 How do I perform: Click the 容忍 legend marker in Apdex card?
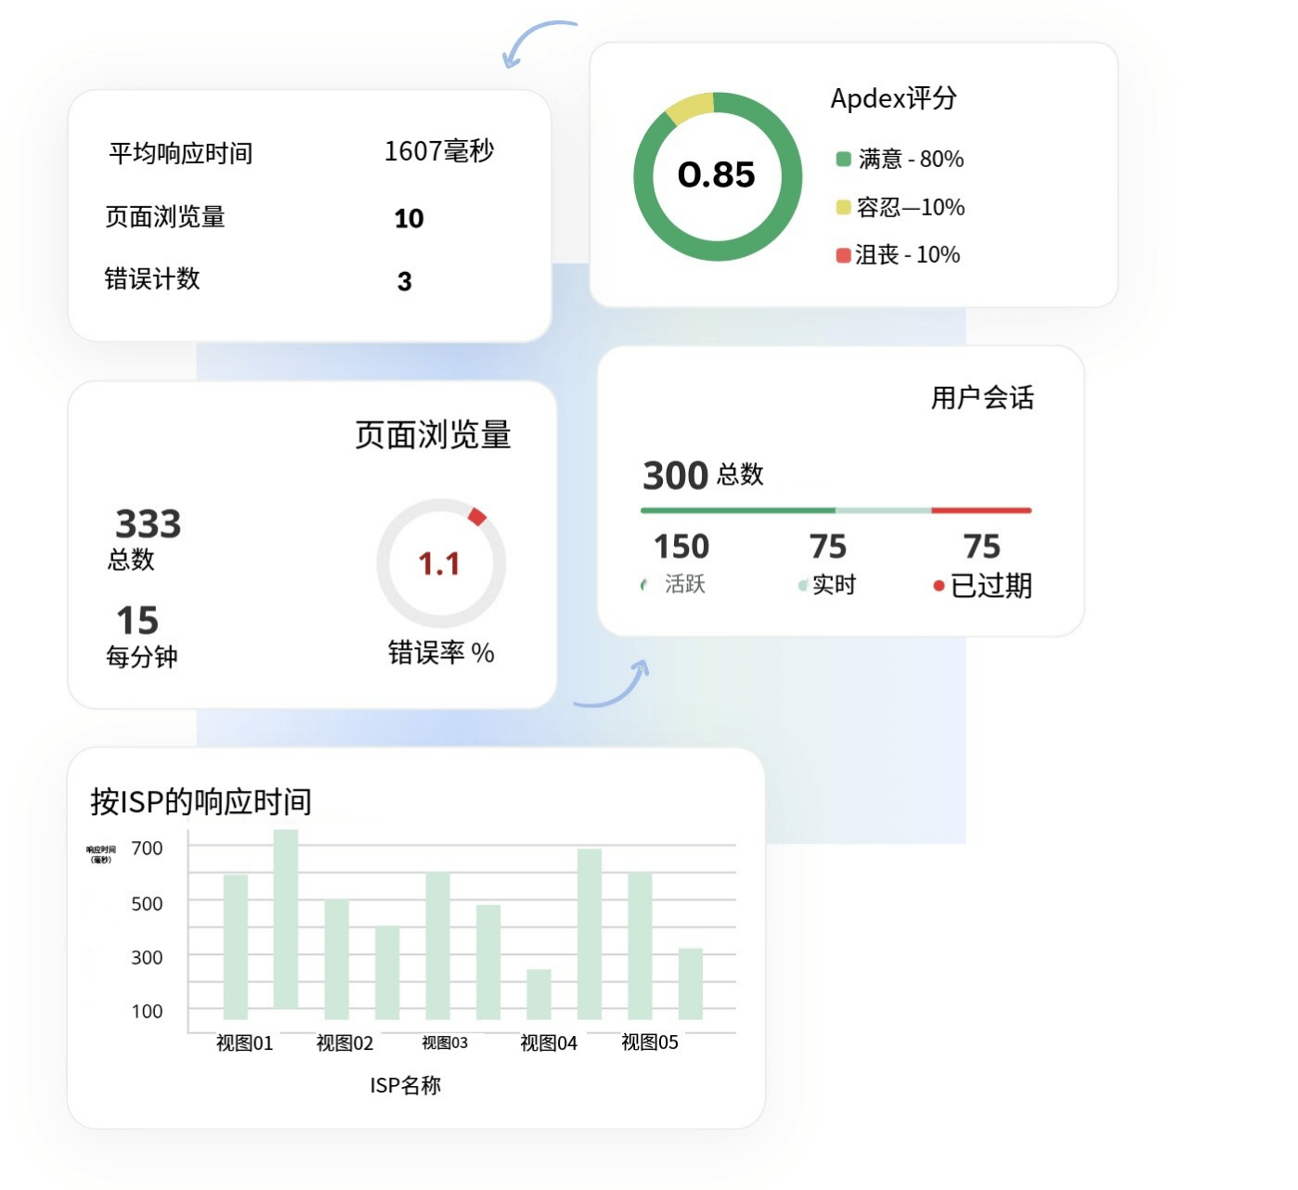[843, 208]
